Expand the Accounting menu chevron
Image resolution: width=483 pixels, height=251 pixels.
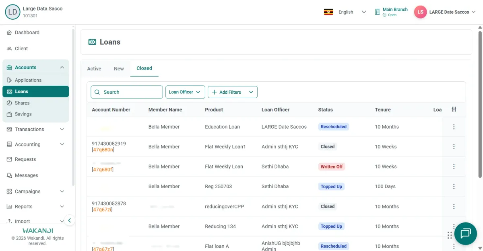coord(62,144)
